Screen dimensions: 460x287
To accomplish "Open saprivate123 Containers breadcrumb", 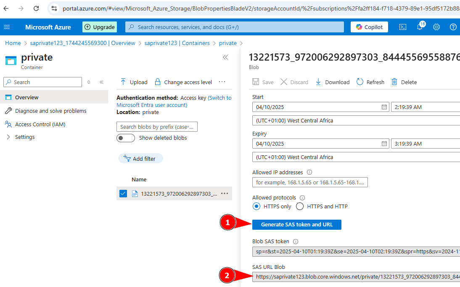I will coord(177,43).
